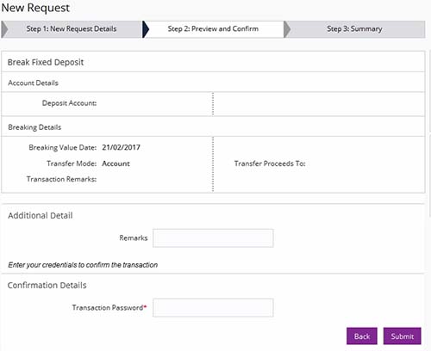The height and width of the screenshot is (351, 431).
Task: Jump to Step 3: Summary tab
Action: pos(354,29)
